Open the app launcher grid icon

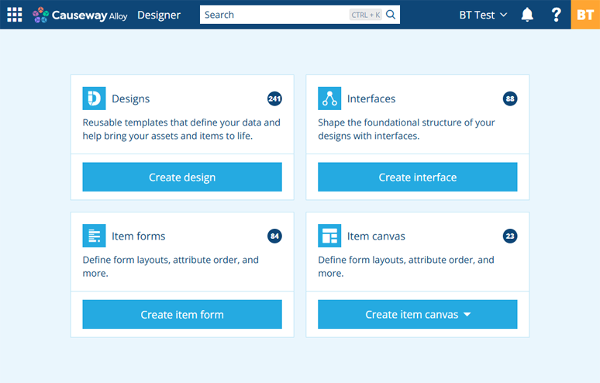15,15
